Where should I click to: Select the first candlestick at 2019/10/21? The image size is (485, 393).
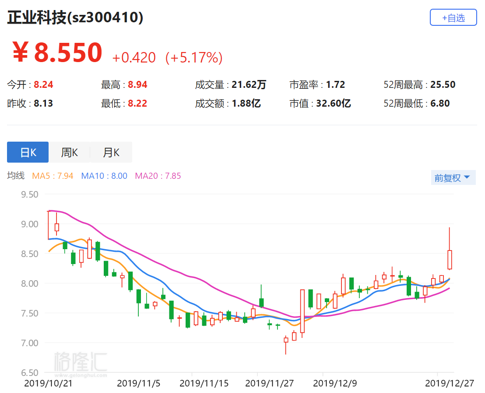[48, 225]
